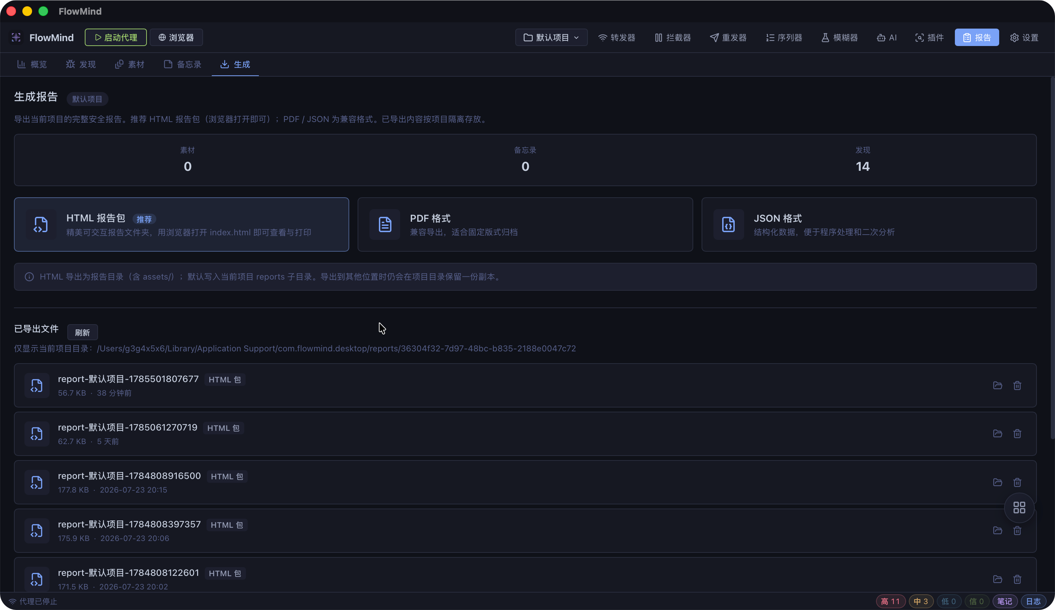
Task: Open the 拦截器 tool
Action: pos(673,38)
